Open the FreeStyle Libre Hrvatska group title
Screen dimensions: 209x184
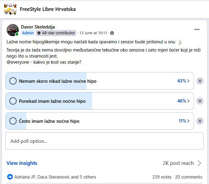click(x=48, y=9)
